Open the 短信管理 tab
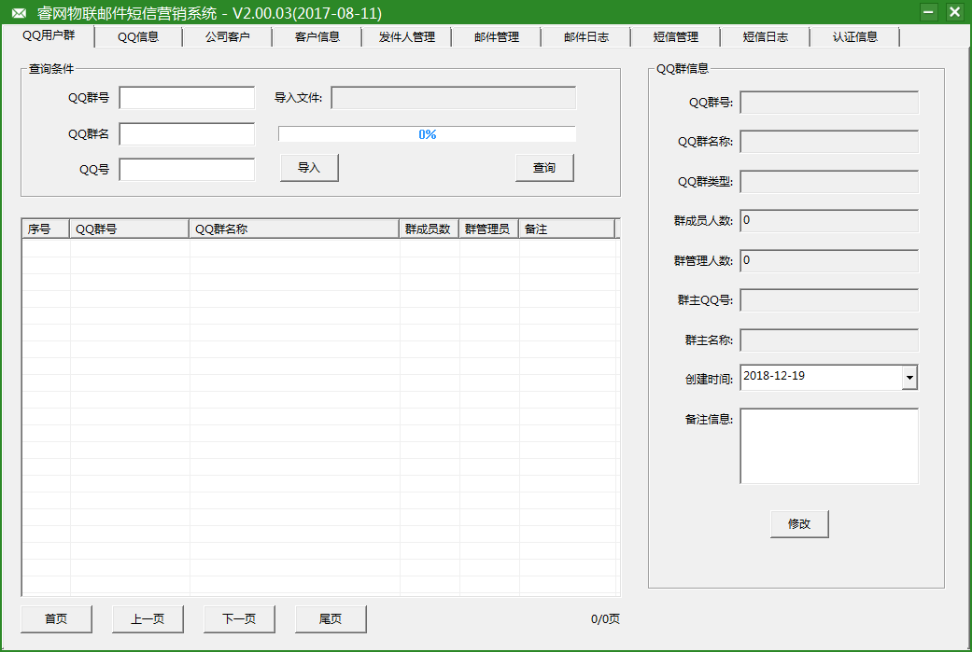This screenshot has width=972, height=652. [x=675, y=36]
